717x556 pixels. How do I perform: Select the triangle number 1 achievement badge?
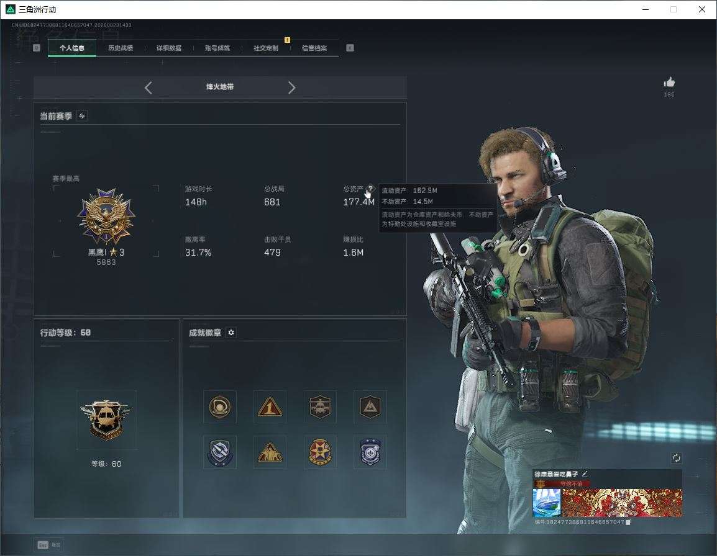click(x=270, y=406)
